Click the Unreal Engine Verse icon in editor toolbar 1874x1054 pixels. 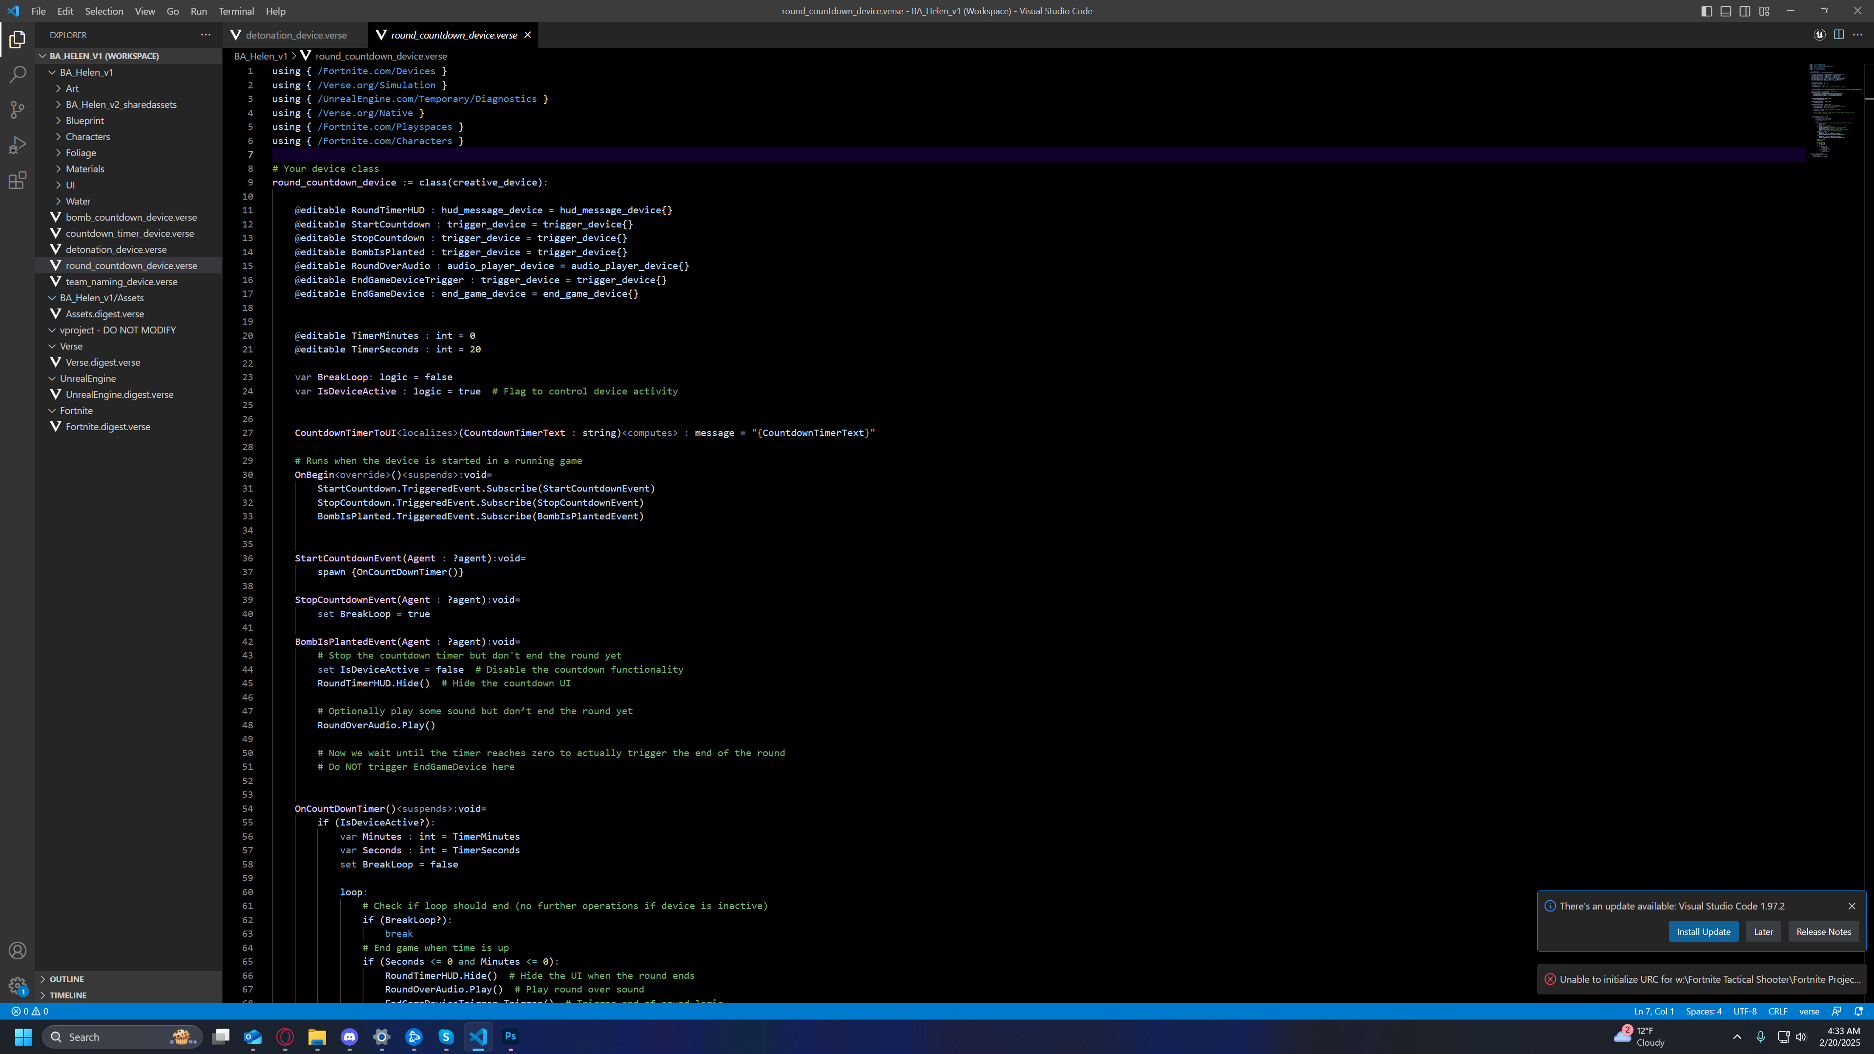point(1819,35)
